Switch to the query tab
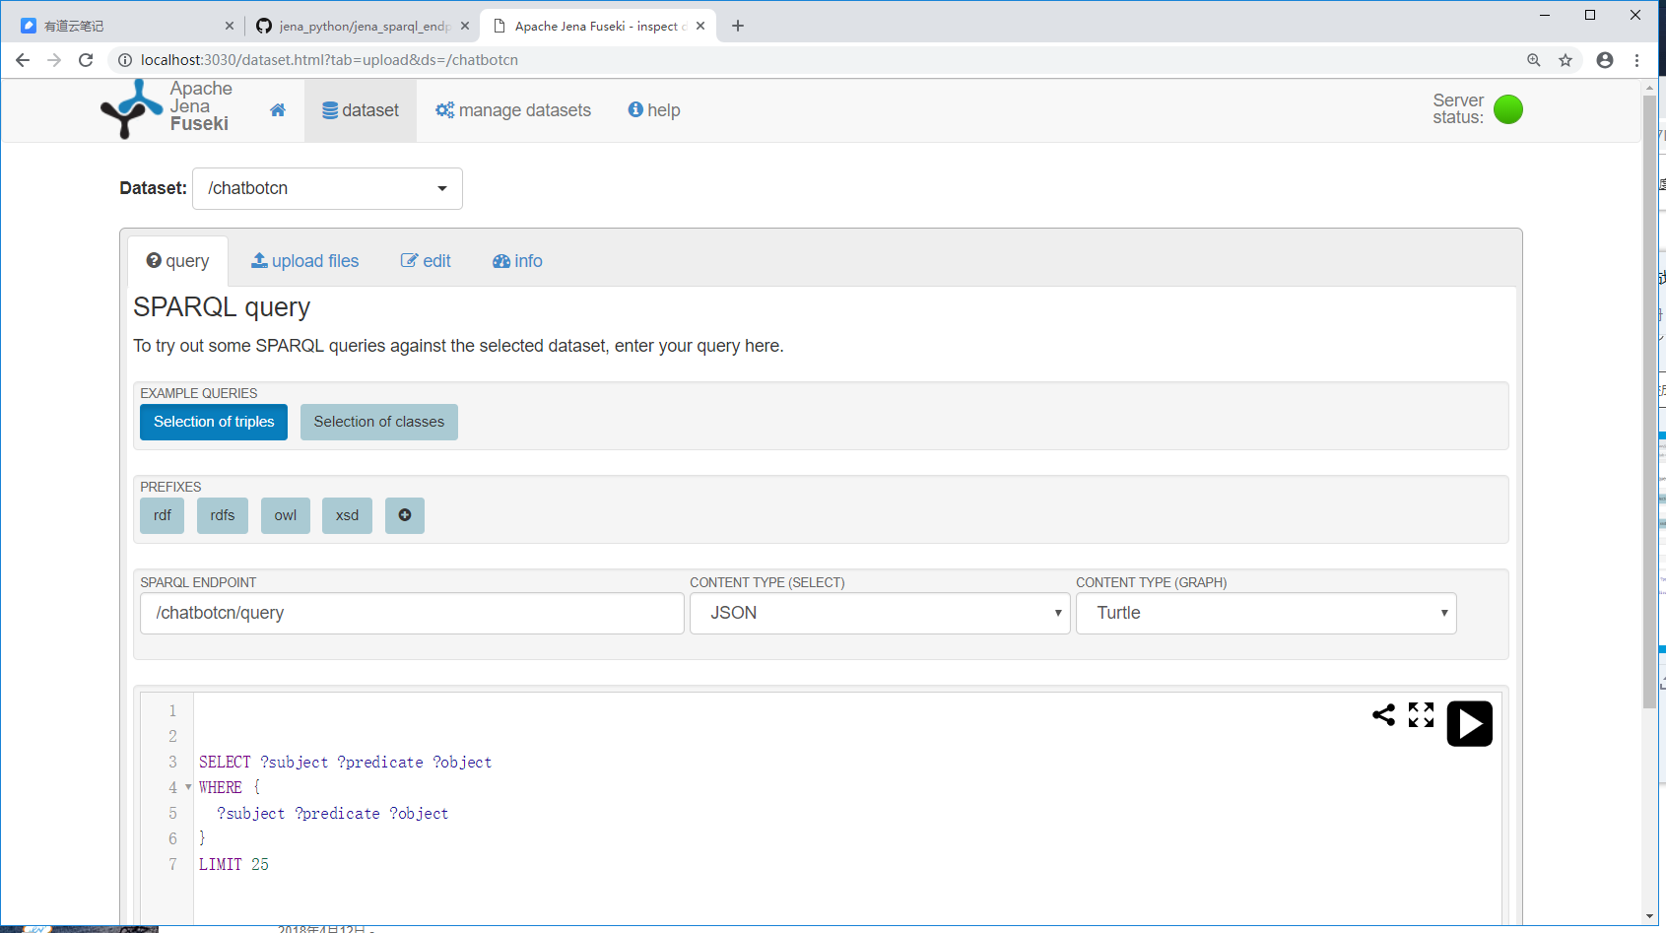The height and width of the screenshot is (933, 1666). pyautogui.click(x=178, y=261)
